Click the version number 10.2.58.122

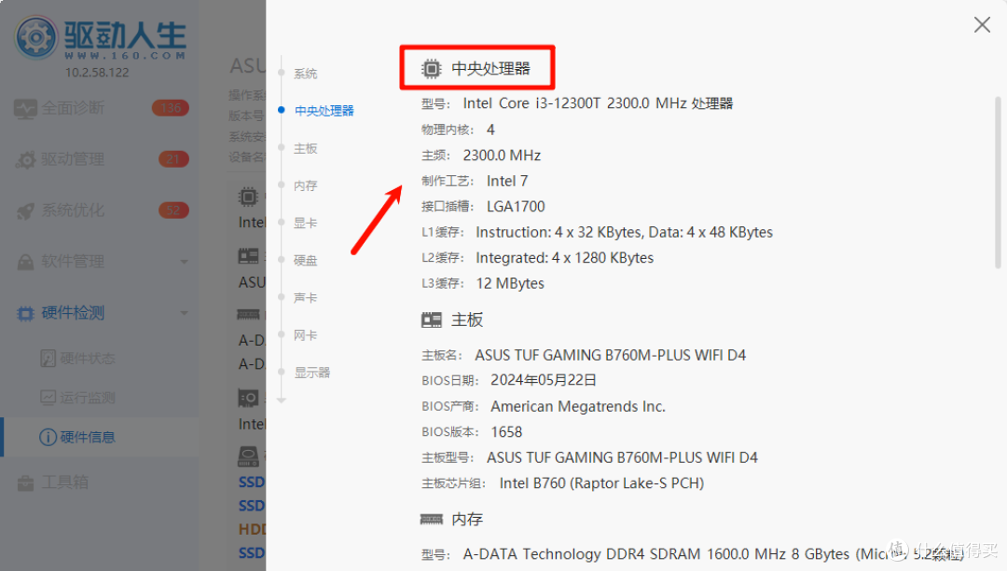[97, 73]
